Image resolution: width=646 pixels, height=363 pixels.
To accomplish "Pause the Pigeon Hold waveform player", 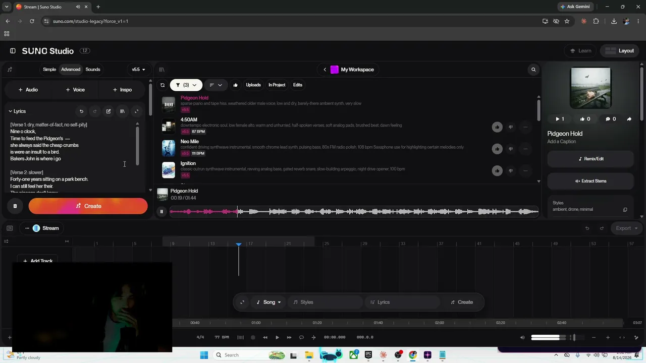I will tap(161, 212).
